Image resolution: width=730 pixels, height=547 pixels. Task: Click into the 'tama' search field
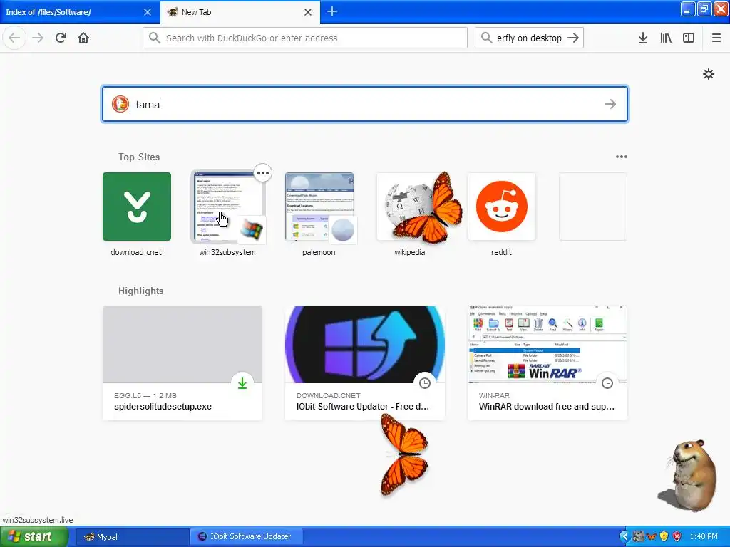(365, 104)
